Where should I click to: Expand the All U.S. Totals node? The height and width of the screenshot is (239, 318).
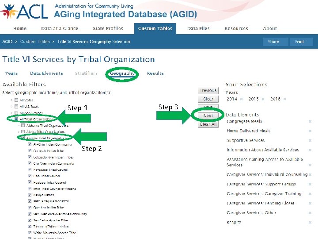point(11,106)
